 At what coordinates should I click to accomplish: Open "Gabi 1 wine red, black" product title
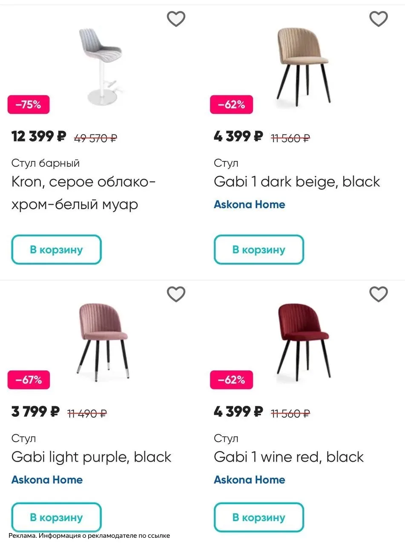(x=288, y=457)
